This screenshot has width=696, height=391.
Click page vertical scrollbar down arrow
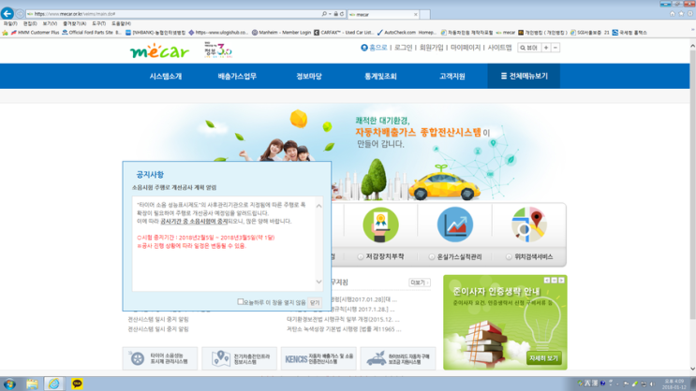pyautogui.click(x=692, y=369)
